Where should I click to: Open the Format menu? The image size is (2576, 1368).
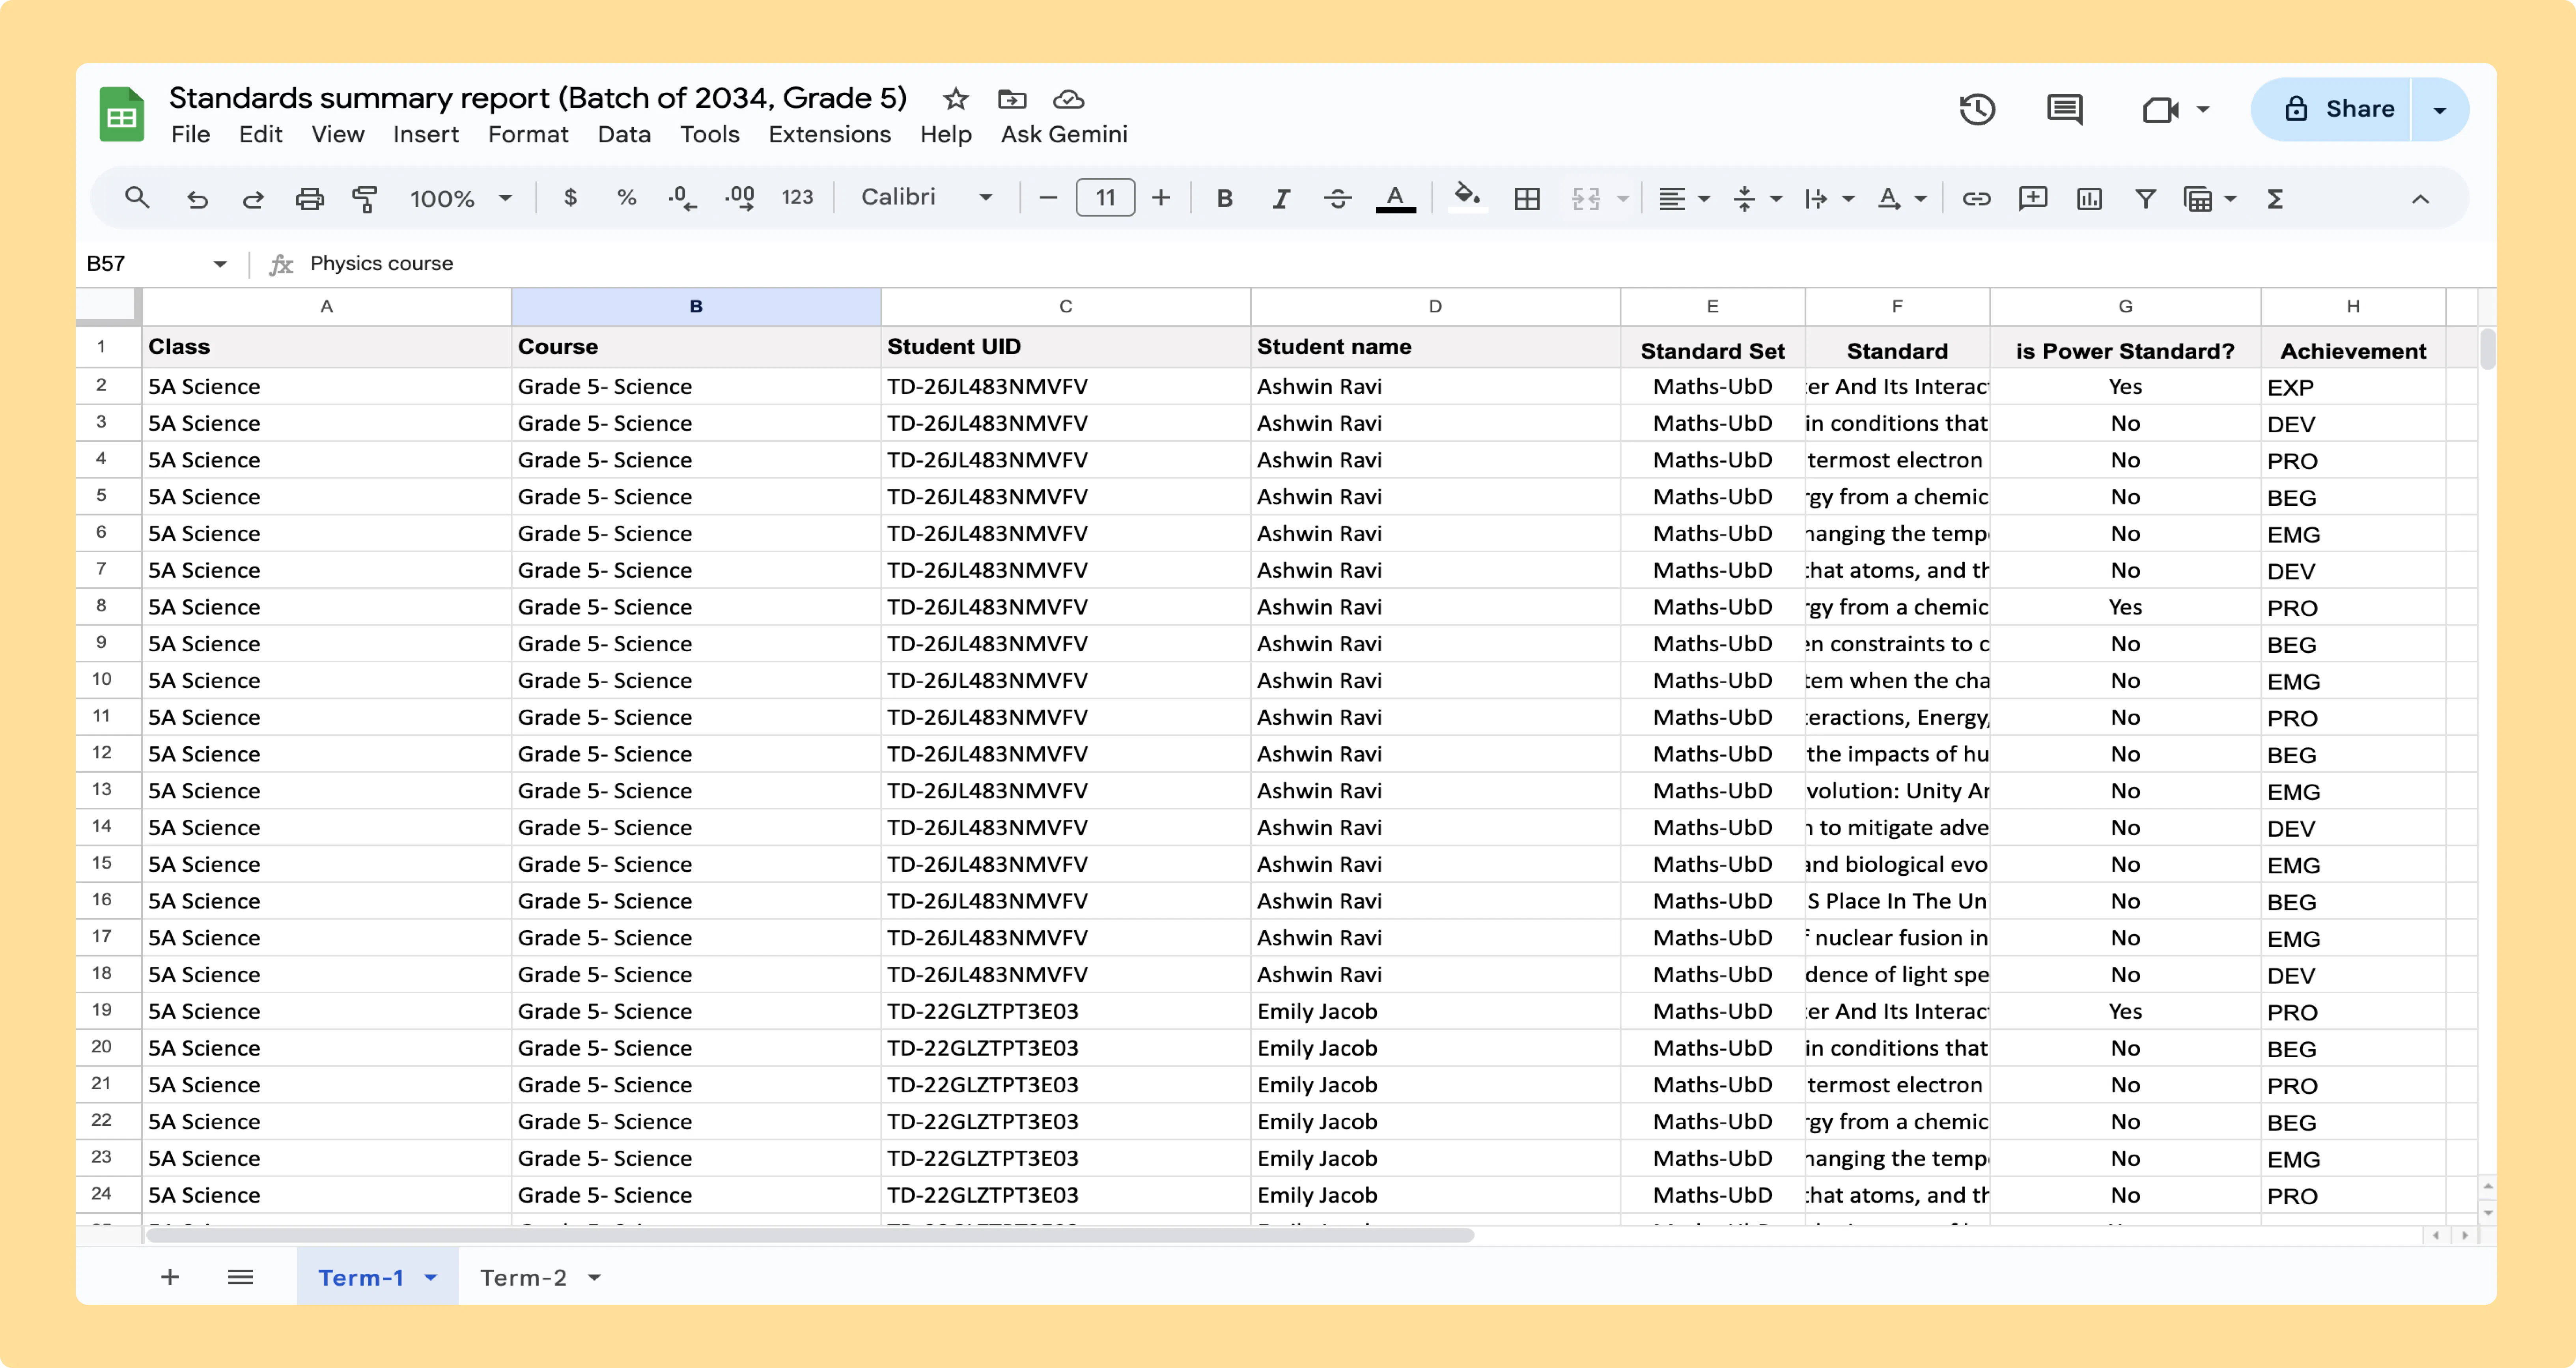(x=528, y=134)
